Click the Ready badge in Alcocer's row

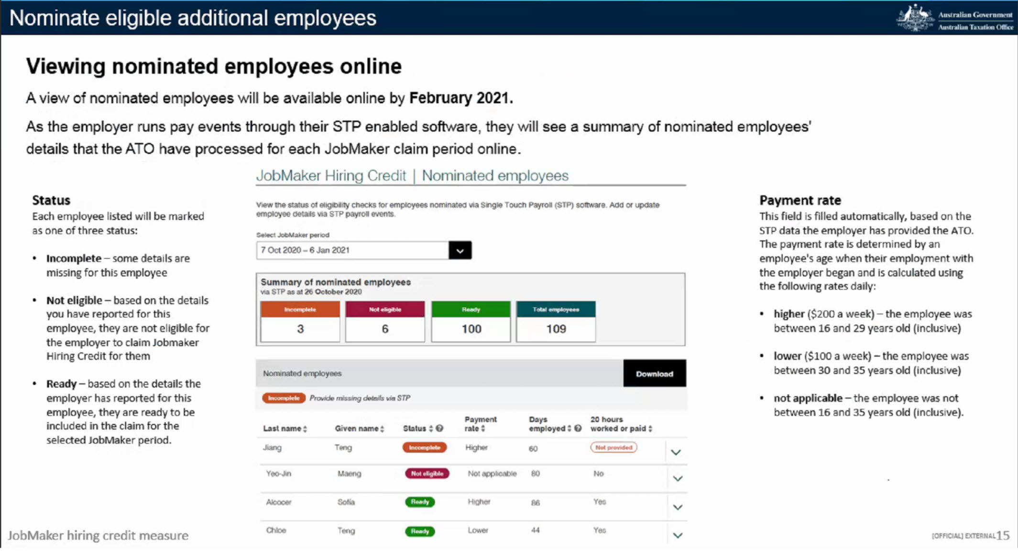pos(420,502)
